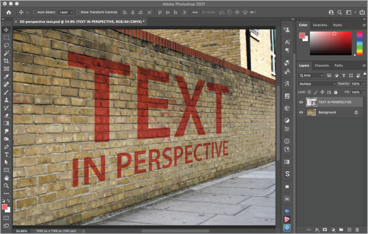This screenshot has width=368, height=234.
Task: Switch to the Swatches tab
Action: 320,25
